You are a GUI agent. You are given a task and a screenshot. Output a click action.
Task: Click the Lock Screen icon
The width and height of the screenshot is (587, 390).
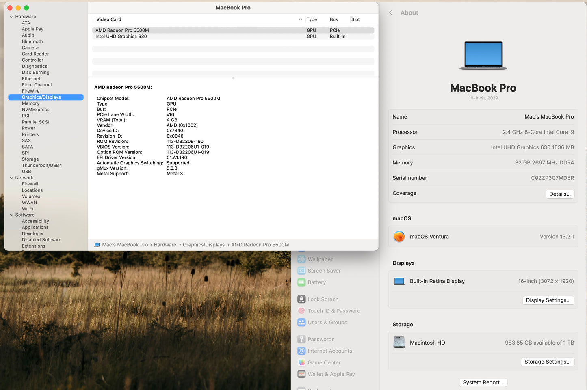[x=301, y=300]
